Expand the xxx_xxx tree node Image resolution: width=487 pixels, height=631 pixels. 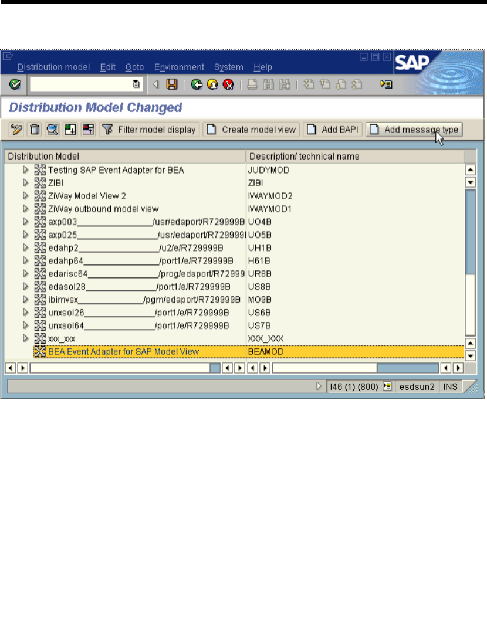pyautogui.click(x=25, y=338)
